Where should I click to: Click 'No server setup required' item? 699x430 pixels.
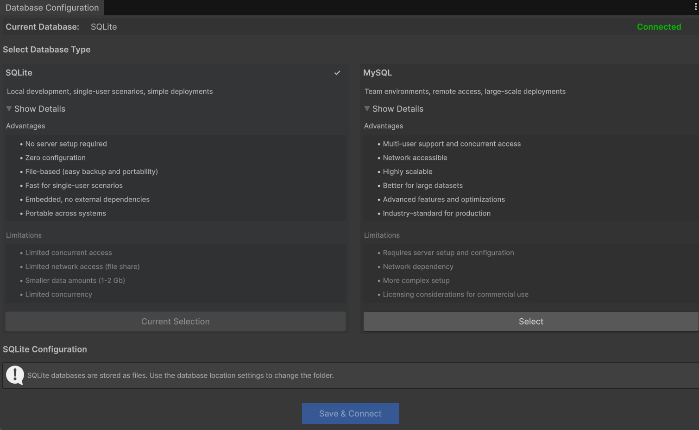tap(66, 144)
